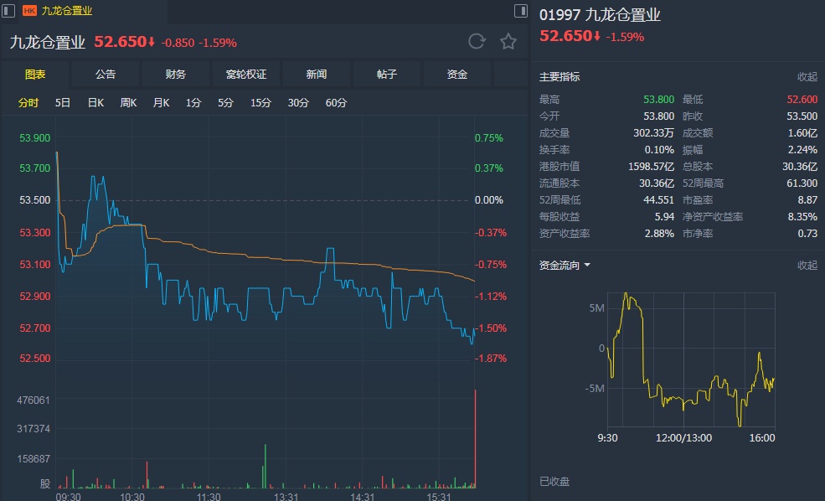Image resolution: width=825 pixels, height=501 pixels.
Task: Refresh the stock quote
Action: pyautogui.click(x=477, y=42)
